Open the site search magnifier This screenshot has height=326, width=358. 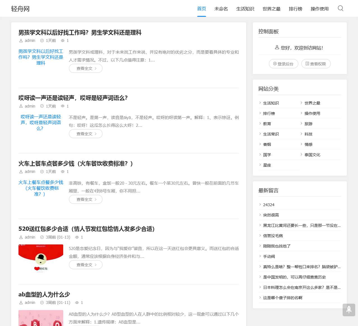340,8
